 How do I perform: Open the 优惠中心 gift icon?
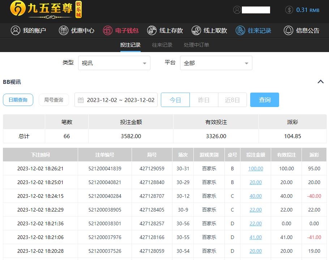[64, 30]
